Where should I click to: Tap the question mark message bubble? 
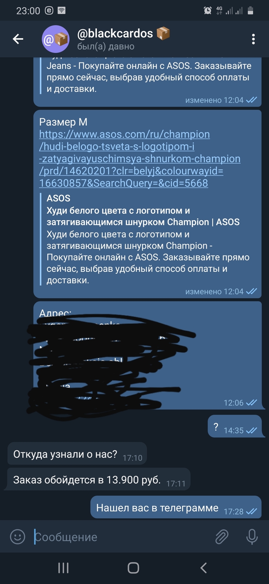point(234,426)
